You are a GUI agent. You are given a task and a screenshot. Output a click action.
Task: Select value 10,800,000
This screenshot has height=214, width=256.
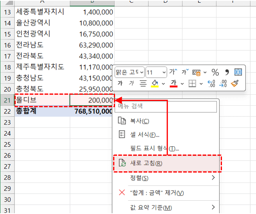(92, 23)
